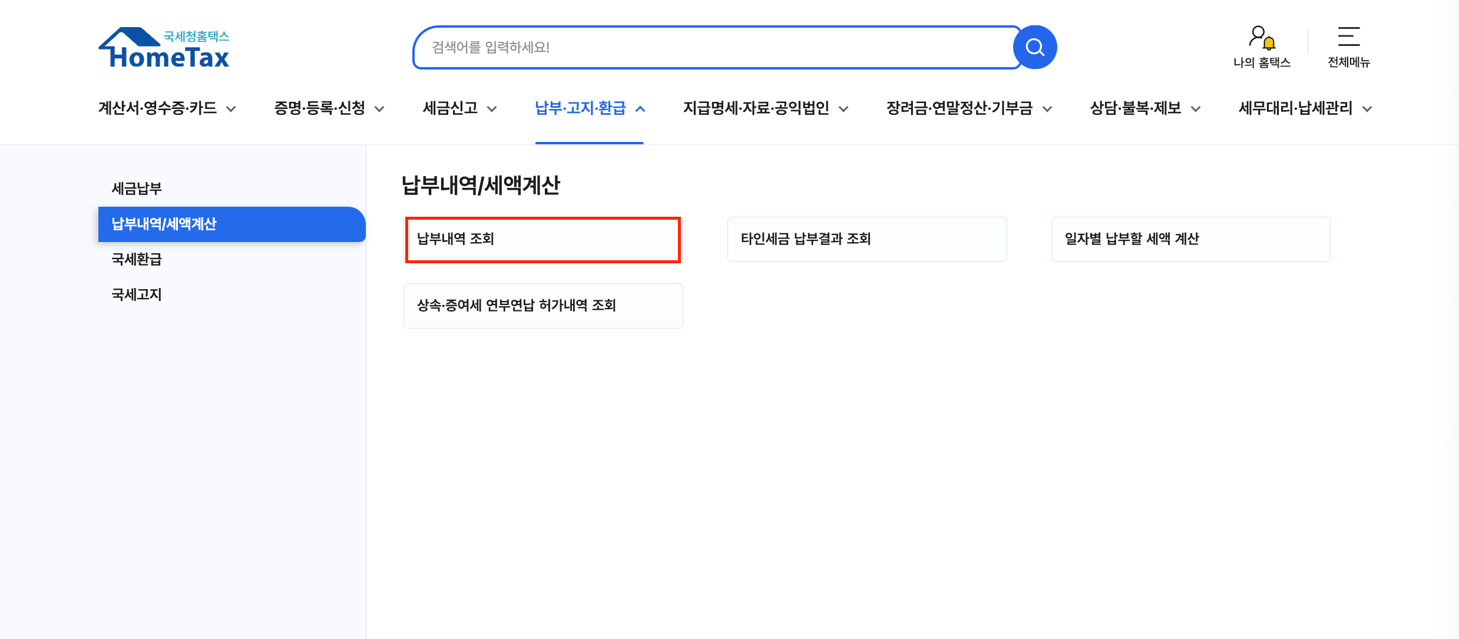Open 계산서·영수증·카드 menu
The width and height of the screenshot is (1459, 639).
tap(157, 108)
